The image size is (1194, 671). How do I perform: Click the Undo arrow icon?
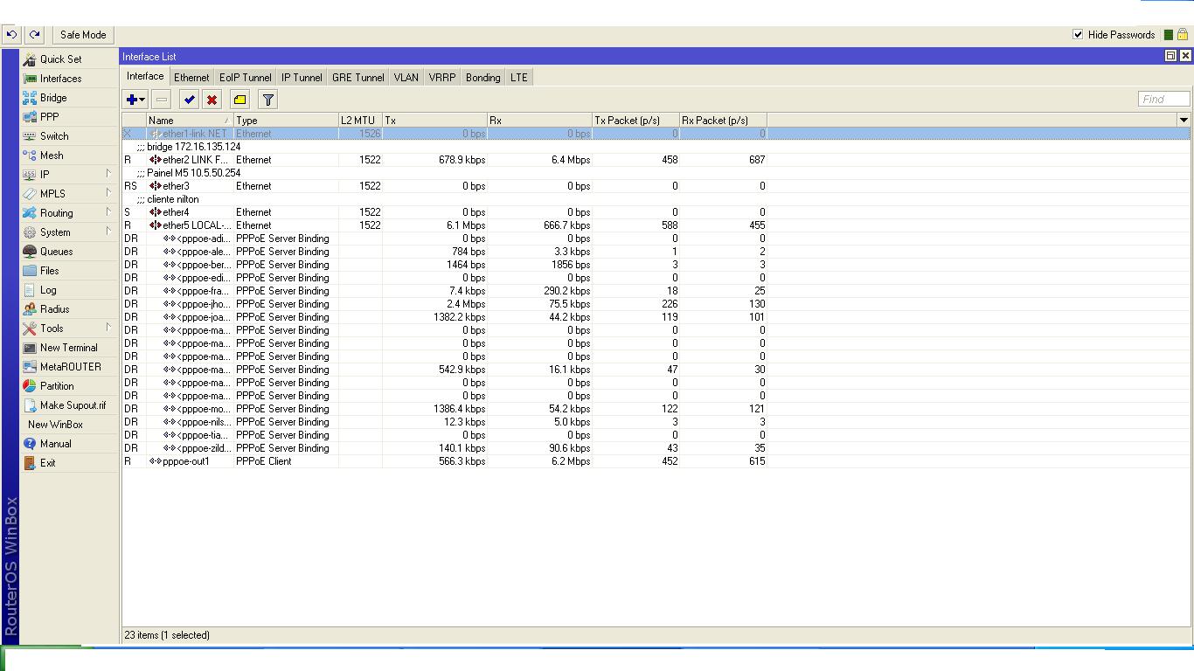(x=11, y=35)
